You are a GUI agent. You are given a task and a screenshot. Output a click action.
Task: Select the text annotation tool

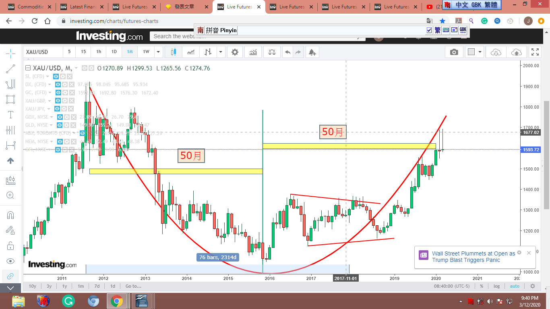click(x=10, y=115)
